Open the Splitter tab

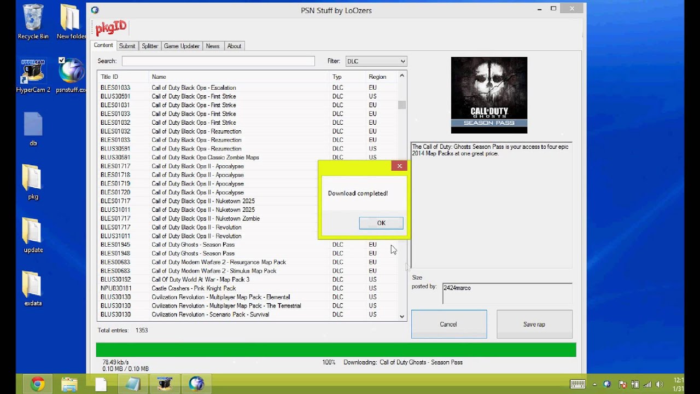pyautogui.click(x=150, y=46)
